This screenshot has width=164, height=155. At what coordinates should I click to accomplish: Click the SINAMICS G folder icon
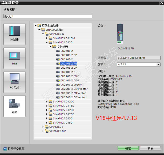pyautogui.click(x=47, y=34)
